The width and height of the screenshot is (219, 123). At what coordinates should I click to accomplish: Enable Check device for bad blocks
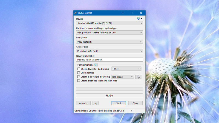(x=79, y=69)
